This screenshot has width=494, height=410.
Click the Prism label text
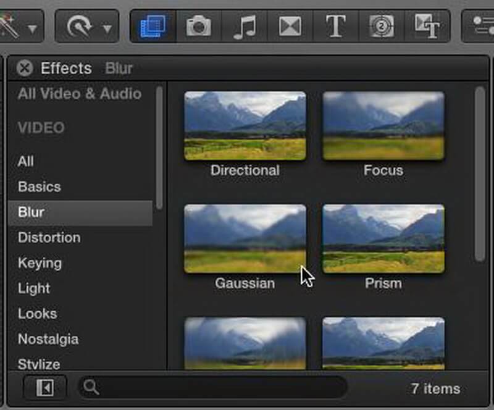click(x=383, y=283)
